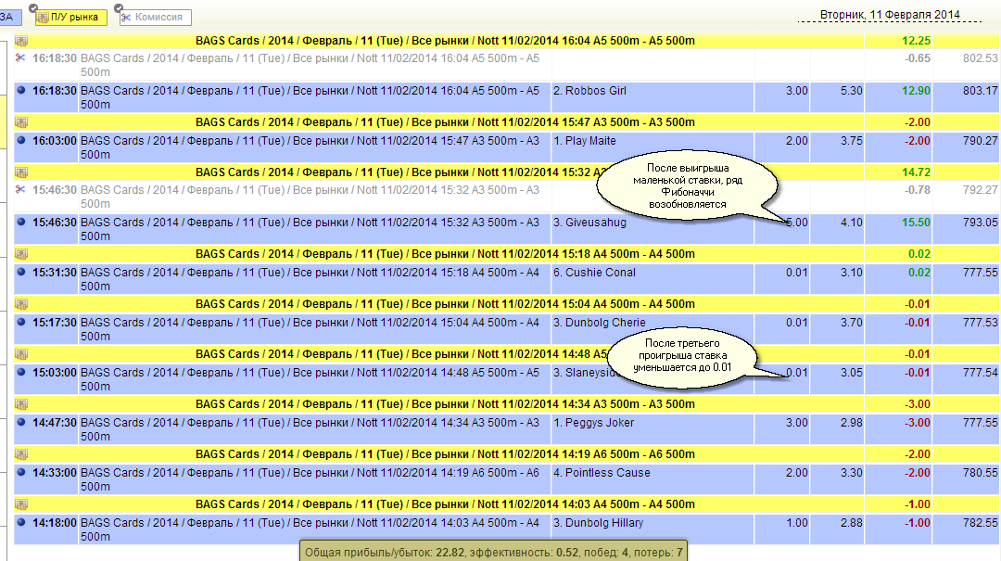
Task: Click commission value -0.78
Action: [x=918, y=190]
